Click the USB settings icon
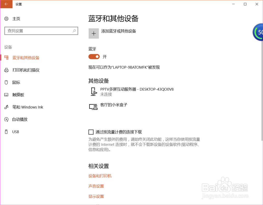Image resolution: width=263 pixels, height=205 pixels. point(6,132)
